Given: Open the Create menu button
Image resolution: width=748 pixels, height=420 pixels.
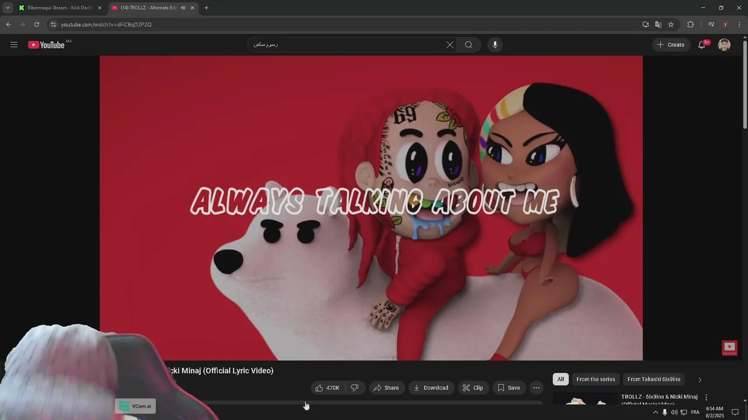Looking at the screenshot, I should (670, 45).
